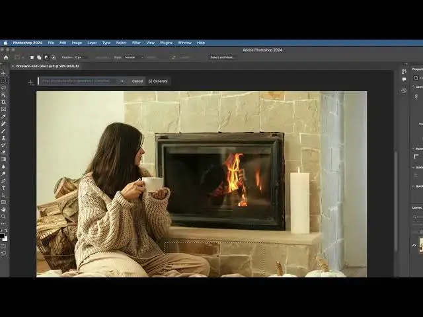
Task: Set the foreground color swatch
Action: (2, 236)
